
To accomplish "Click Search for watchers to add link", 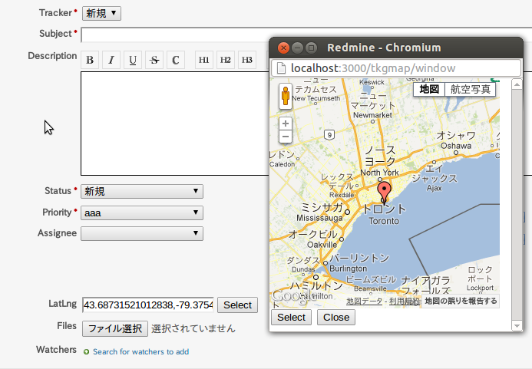I will coord(140,351).
